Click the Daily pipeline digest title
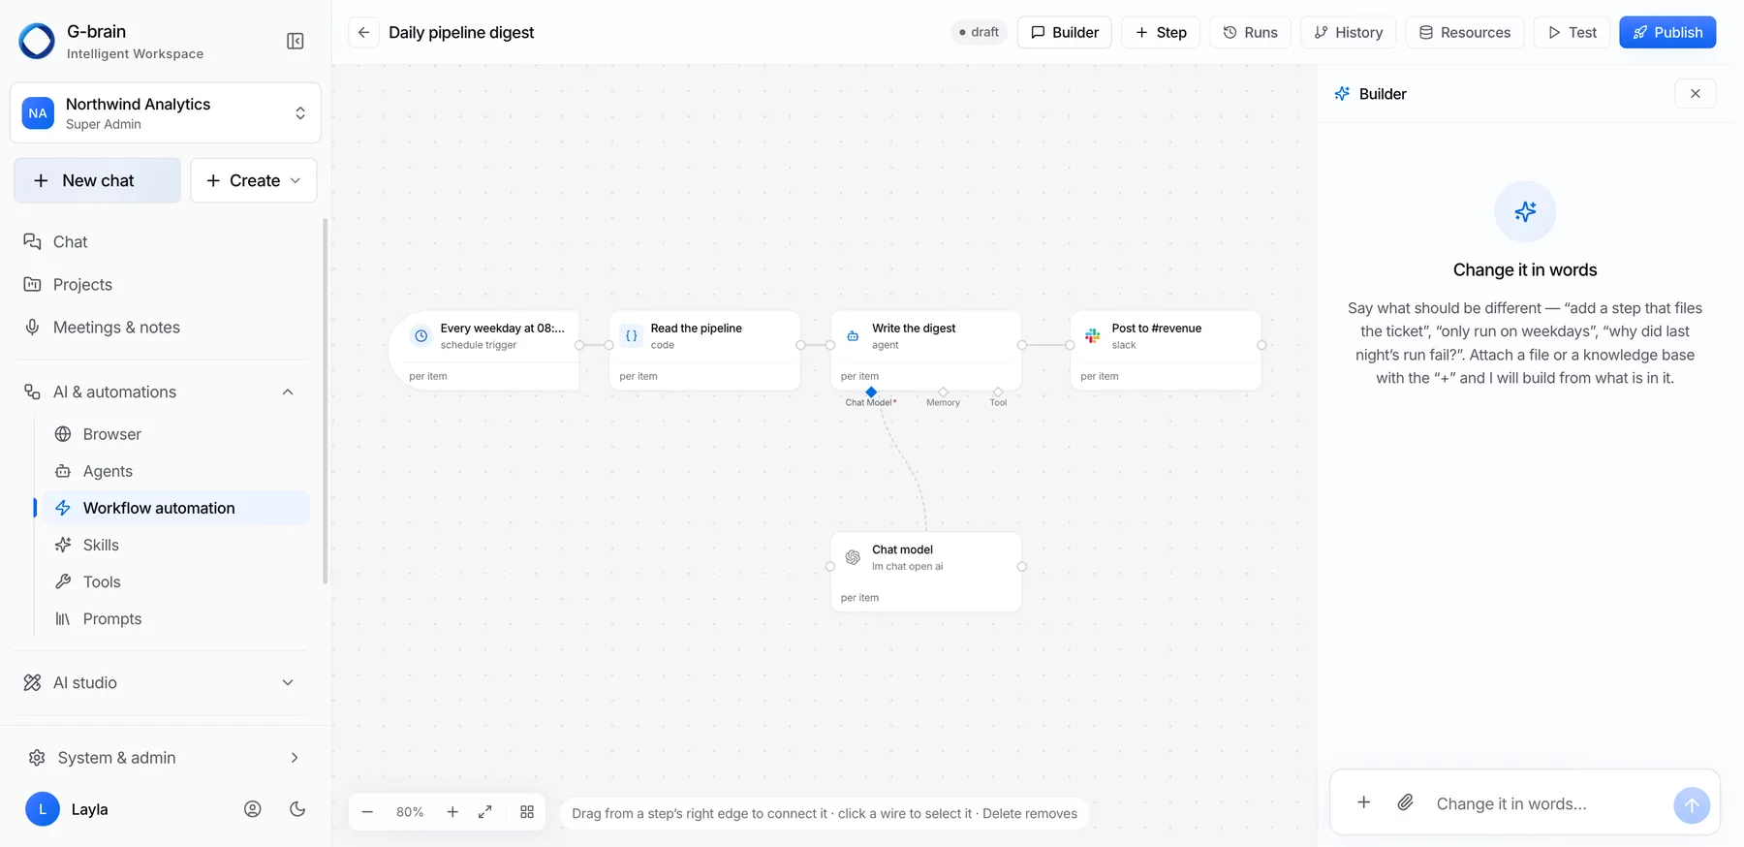 pos(461,32)
